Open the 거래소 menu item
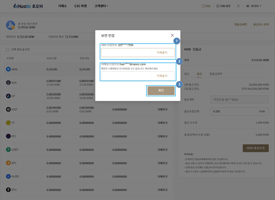This screenshot has width=275, height=200. 62,6
